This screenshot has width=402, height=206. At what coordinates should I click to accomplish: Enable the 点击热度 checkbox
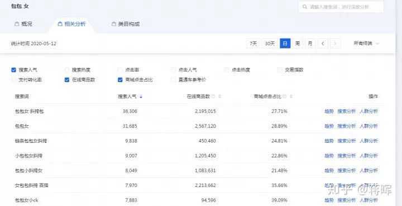point(227,70)
